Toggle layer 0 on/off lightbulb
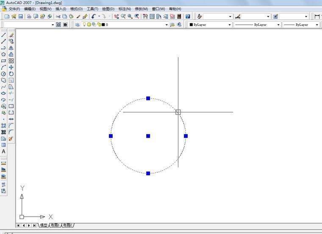This screenshot has height=234, width=322. point(84,25)
